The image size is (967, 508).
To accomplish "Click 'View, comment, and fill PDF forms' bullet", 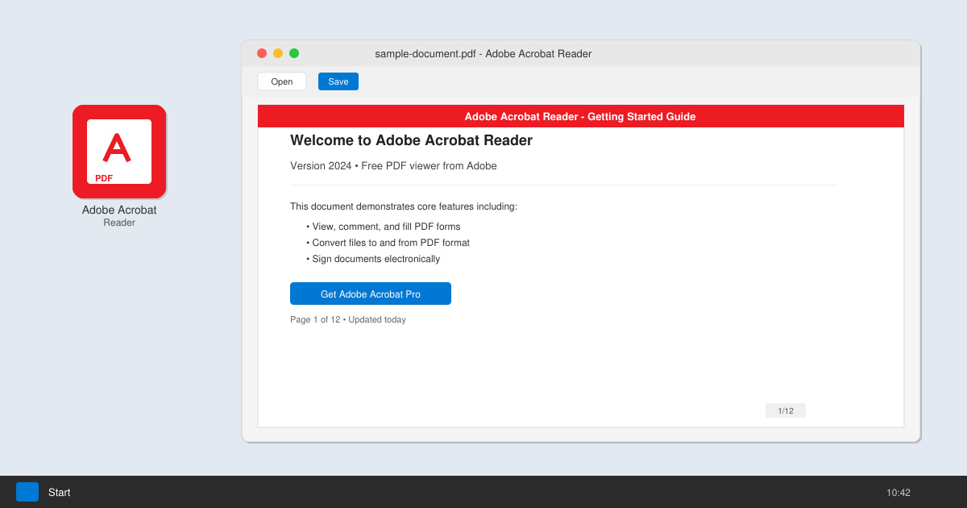I will point(383,227).
